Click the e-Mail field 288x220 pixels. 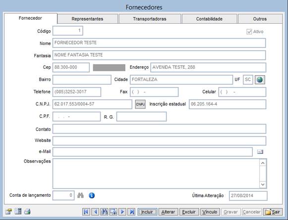click(x=153, y=152)
